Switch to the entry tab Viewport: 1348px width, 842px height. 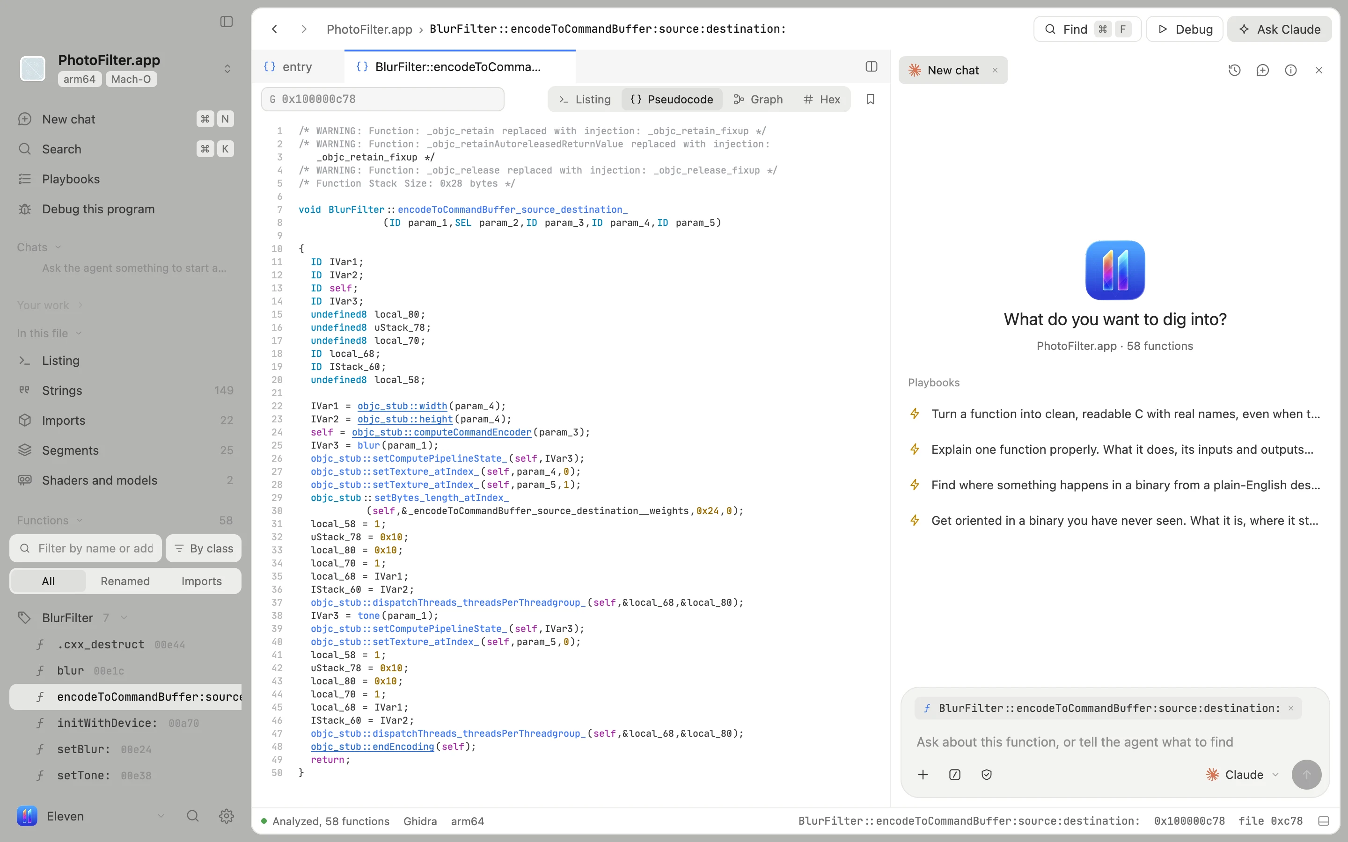pyautogui.click(x=298, y=67)
